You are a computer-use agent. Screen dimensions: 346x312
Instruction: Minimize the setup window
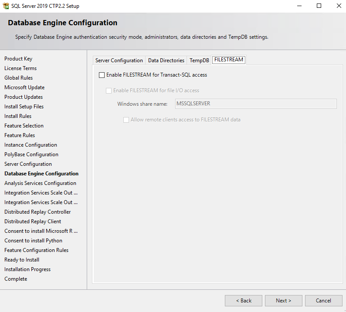click(299, 6)
